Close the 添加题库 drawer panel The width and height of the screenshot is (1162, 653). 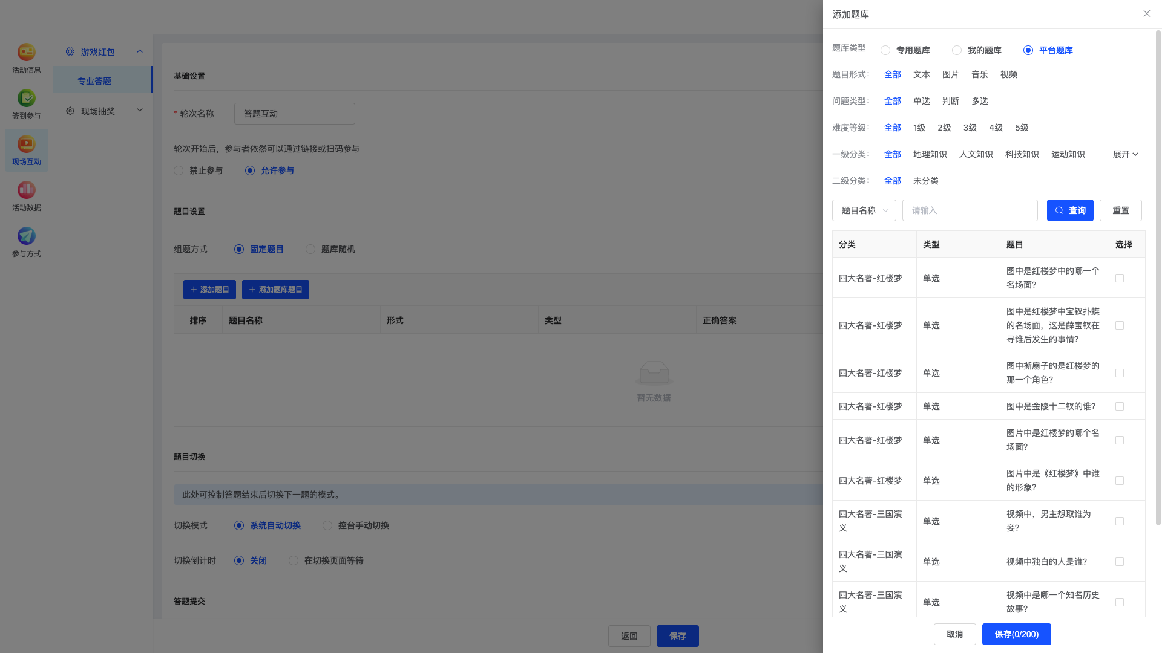(x=1146, y=14)
